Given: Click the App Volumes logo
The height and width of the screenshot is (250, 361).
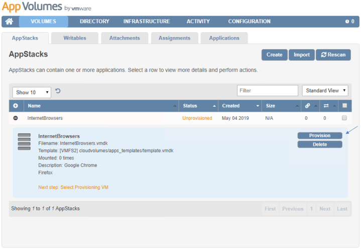Looking at the screenshot, I should (47, 7).
